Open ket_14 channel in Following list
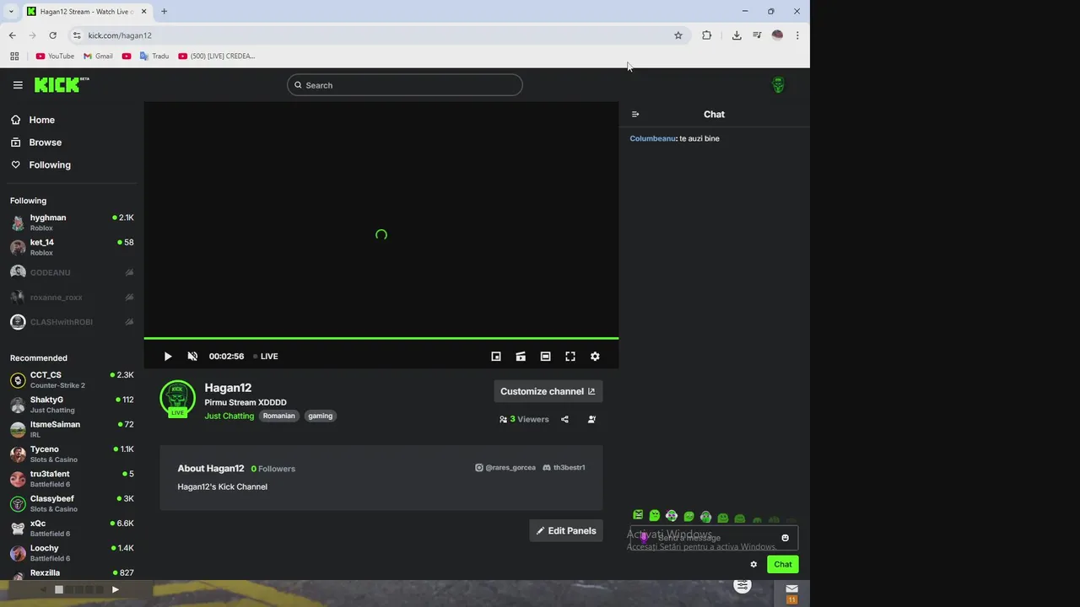Viewport: 1080px width, 607px height. pyautogui.click(x=72, y=247)
